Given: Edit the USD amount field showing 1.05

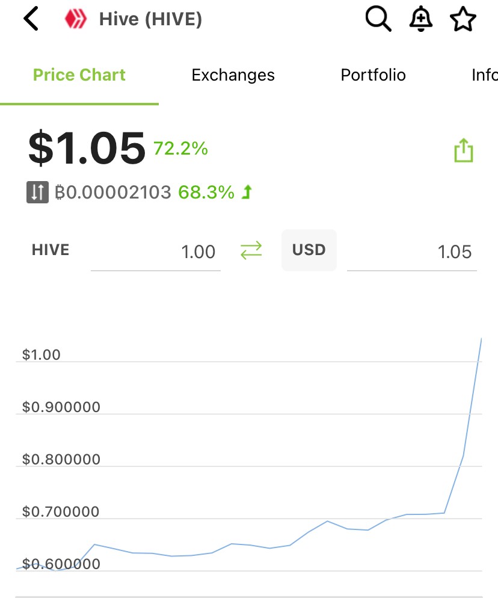Looking at the screenshot, I should (x=412, y=252).
